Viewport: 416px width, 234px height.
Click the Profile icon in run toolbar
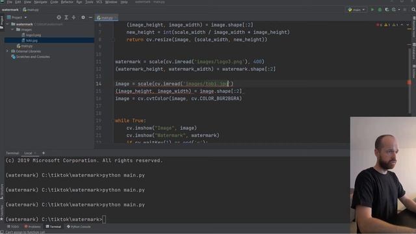pos(394,10)
